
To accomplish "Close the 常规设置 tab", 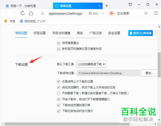I will (x=99, y=6).
